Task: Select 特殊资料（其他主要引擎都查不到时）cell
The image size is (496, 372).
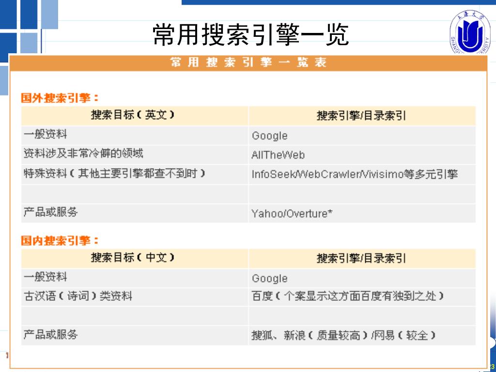Action: pos(135,174)
